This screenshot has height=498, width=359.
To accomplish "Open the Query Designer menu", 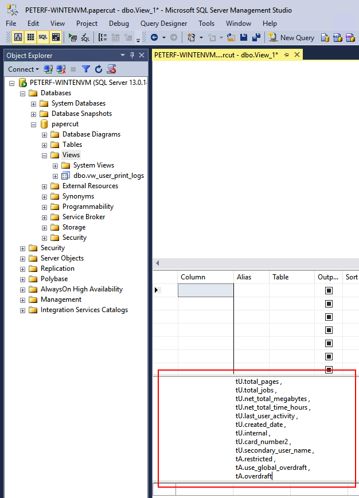I will pos(164,24).
